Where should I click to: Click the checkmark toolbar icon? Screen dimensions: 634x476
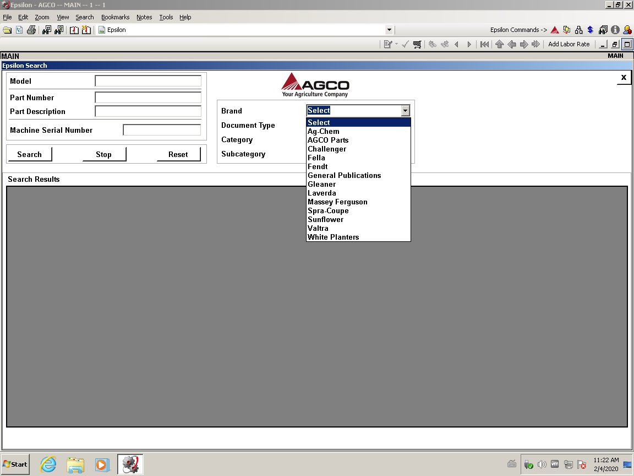click(405, 44)
